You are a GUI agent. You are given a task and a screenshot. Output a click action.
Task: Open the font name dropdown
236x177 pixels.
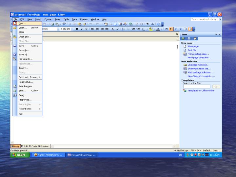click(58, 29)
